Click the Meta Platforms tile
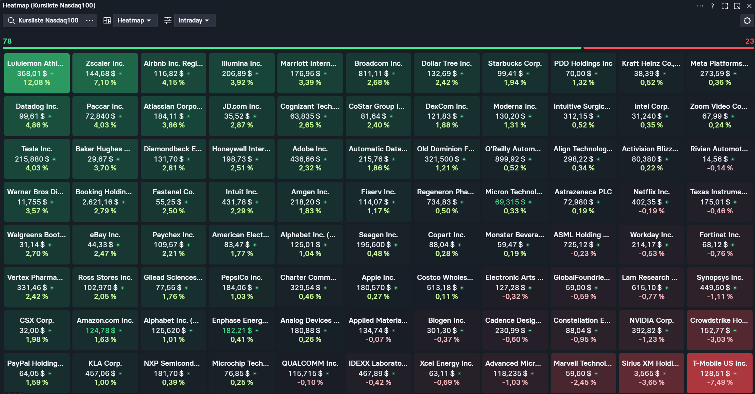 click(720, 73)
